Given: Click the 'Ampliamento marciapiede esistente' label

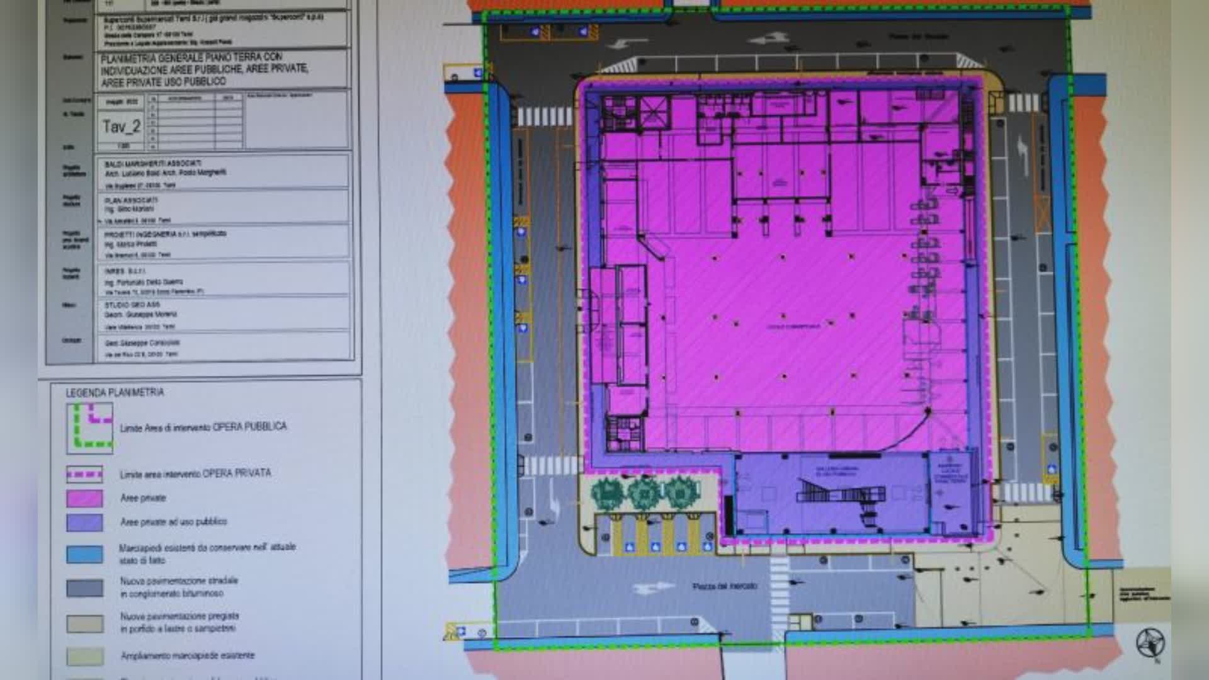Looking at the screenshot, I should point(188,655).
